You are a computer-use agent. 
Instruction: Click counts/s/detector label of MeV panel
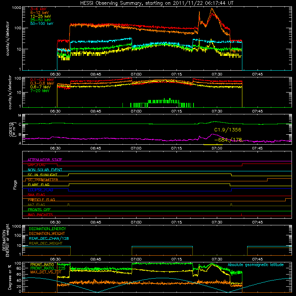pyautogui.click(x=10, y=92)
